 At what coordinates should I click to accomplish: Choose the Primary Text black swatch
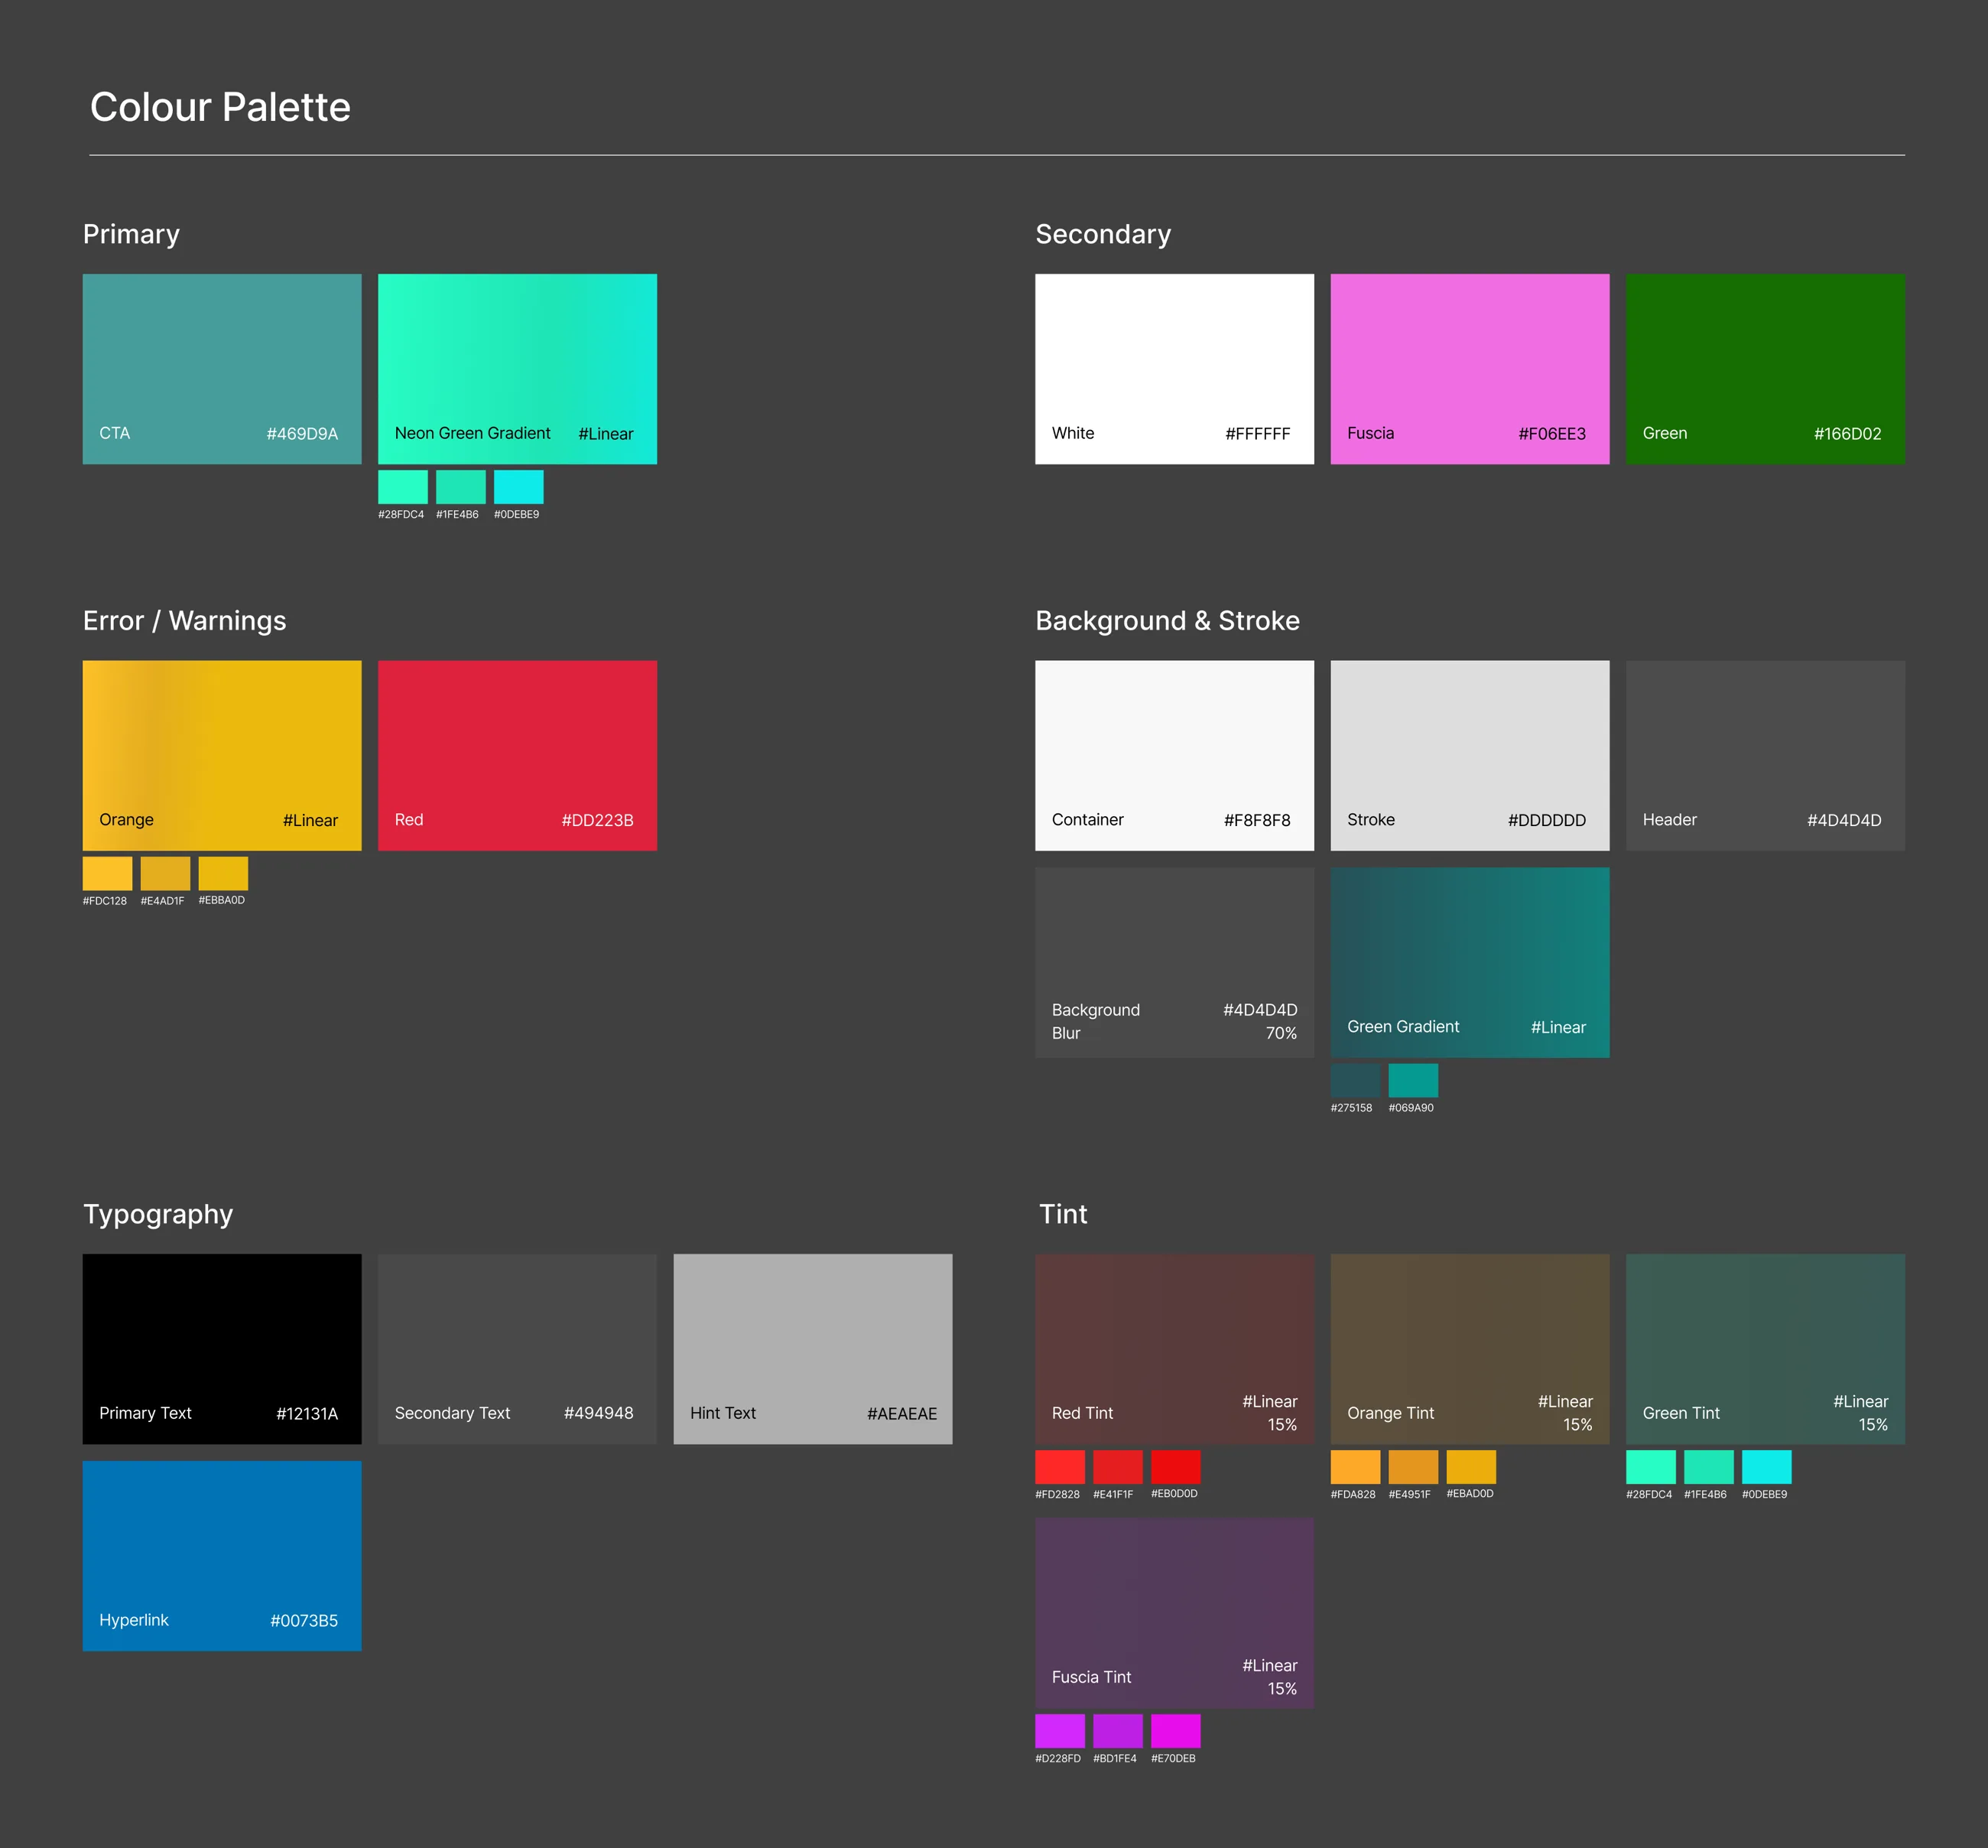pos(222,1349)
